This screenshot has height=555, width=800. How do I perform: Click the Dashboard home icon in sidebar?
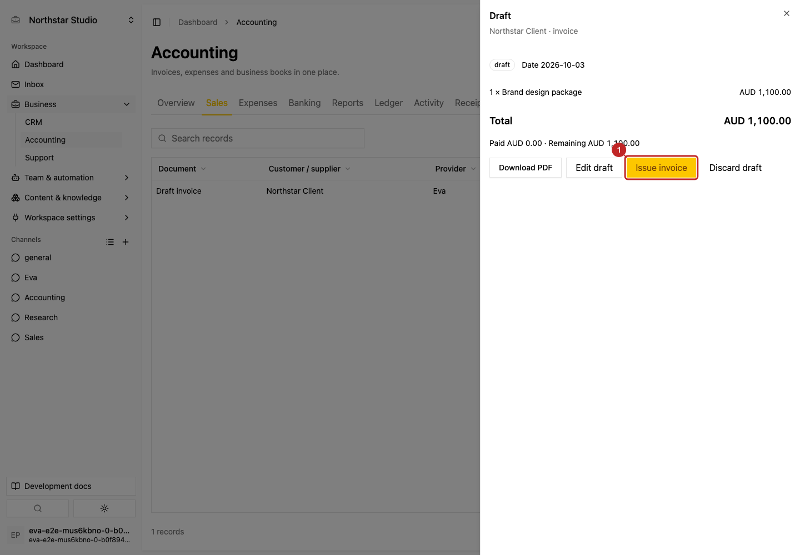click(16, 64)
